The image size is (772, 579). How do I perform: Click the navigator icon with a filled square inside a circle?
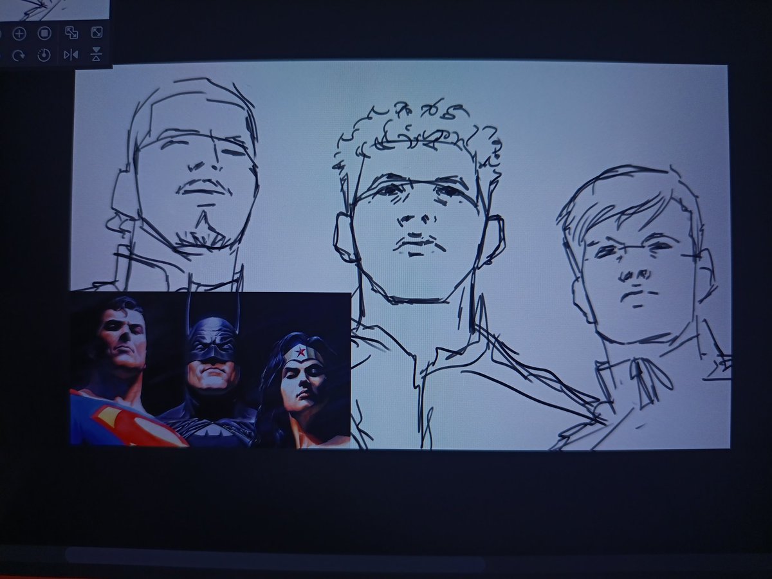pos(44,33)
